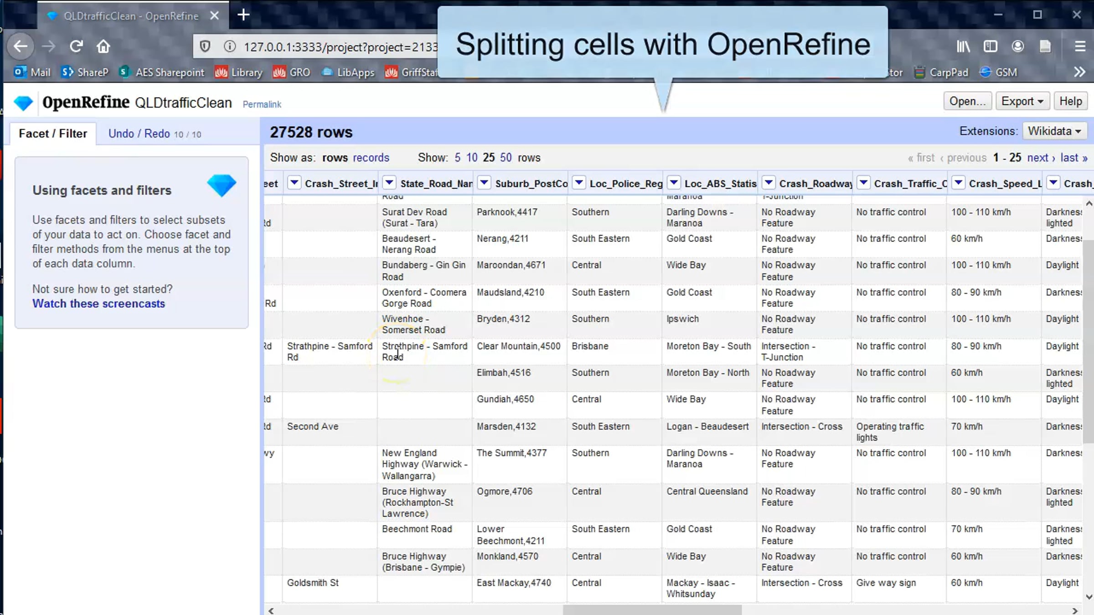
Task: Open Watch these screencasts link
Action: pos(98,303)
